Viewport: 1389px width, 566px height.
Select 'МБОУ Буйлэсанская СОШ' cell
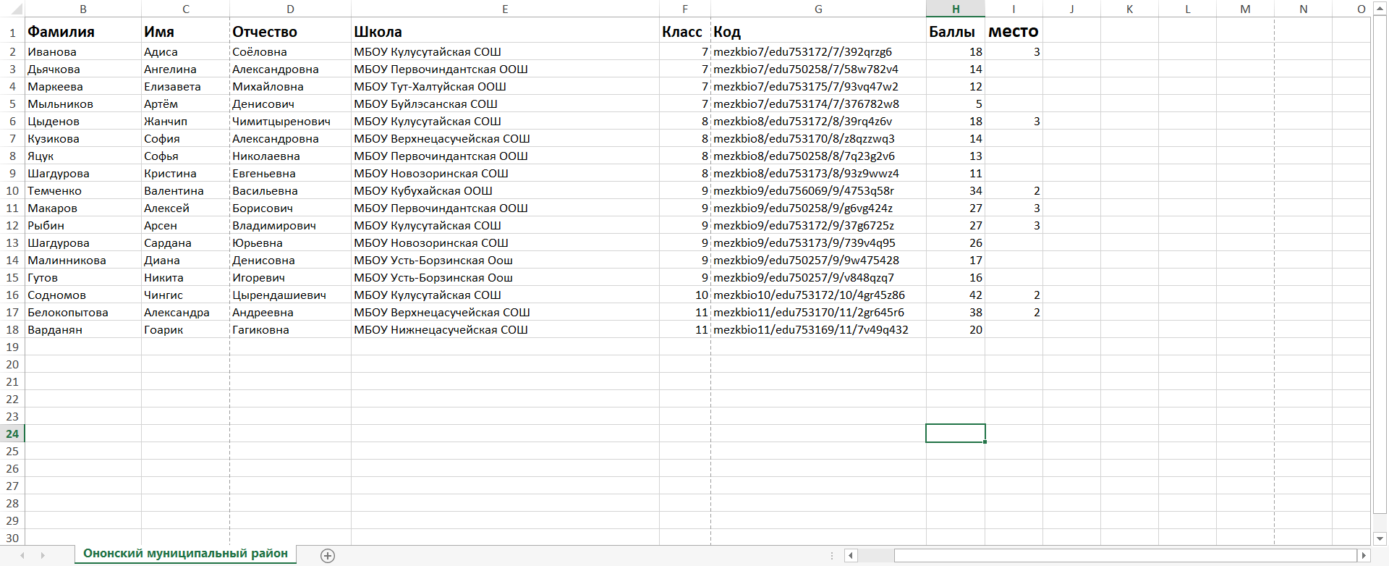coord(505,104)
